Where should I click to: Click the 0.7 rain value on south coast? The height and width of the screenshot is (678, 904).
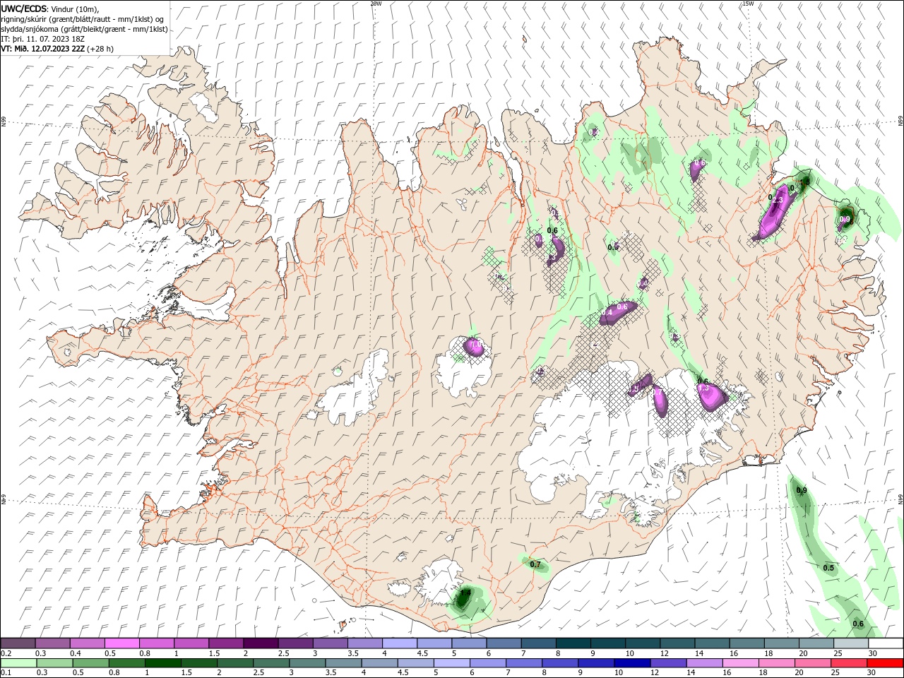(x=535, y=564)
